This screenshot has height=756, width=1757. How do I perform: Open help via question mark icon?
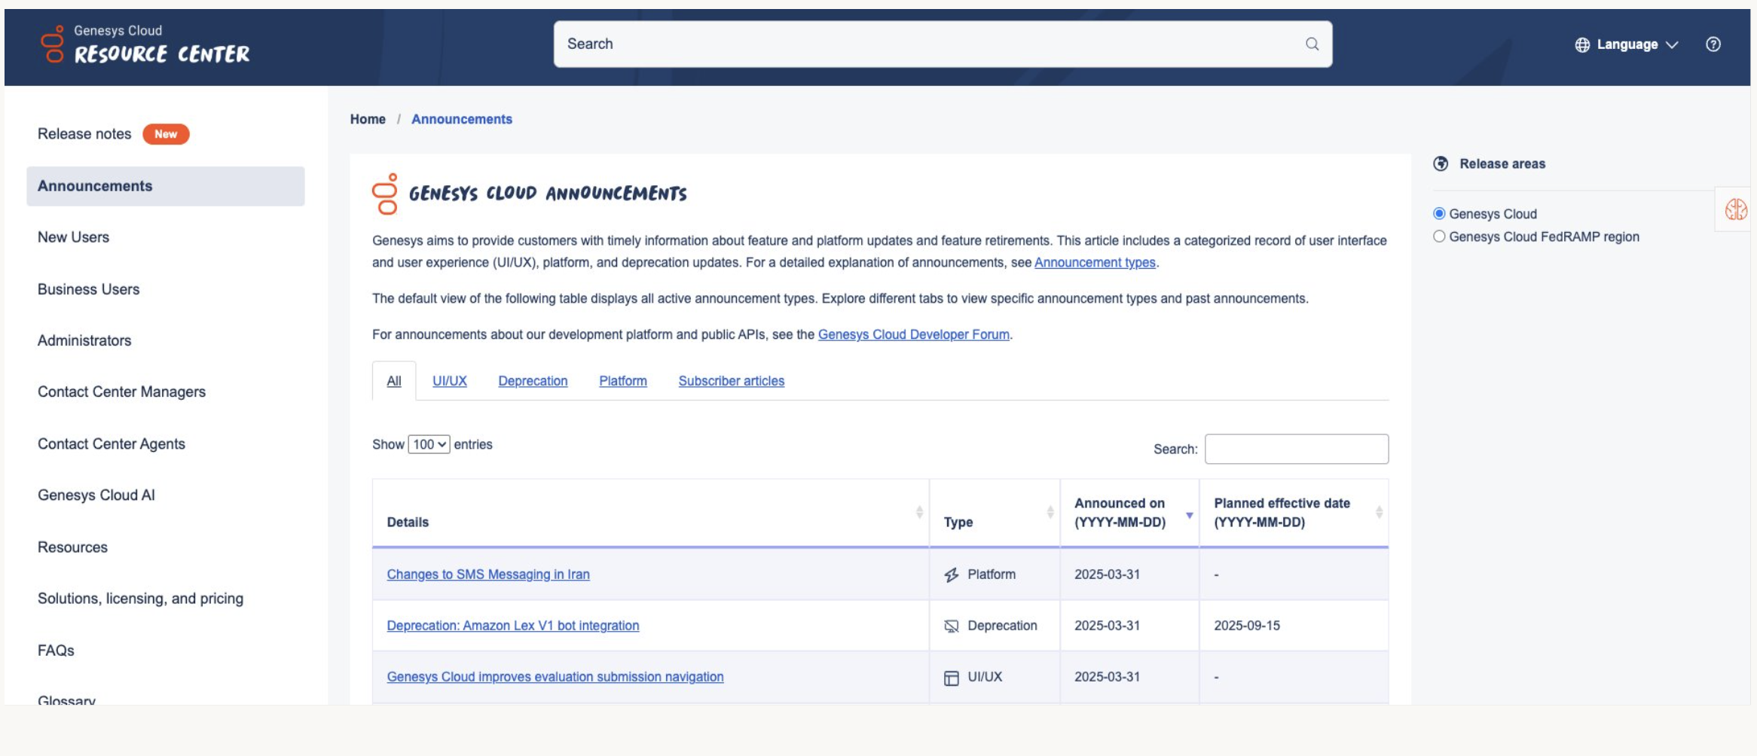pyautogui.click(x=1713, y=44)
